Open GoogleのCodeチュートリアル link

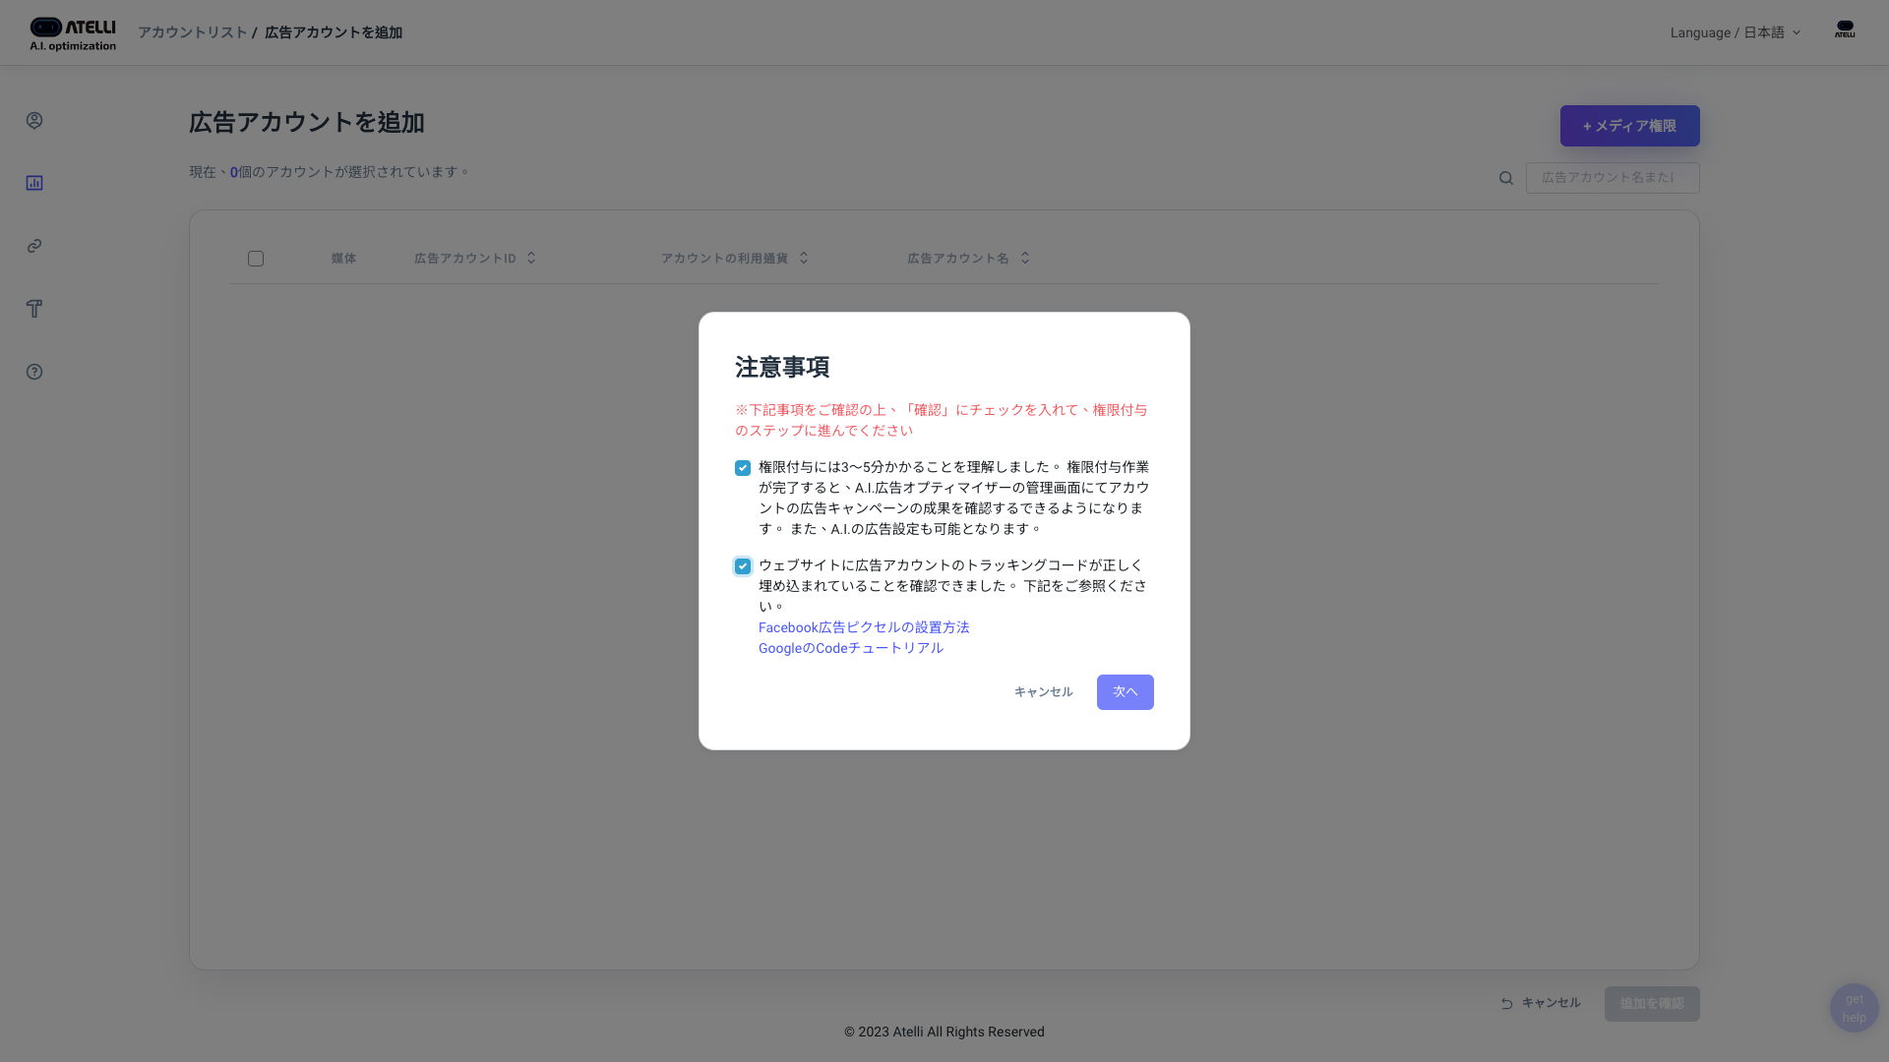click(x=850, y=648)
